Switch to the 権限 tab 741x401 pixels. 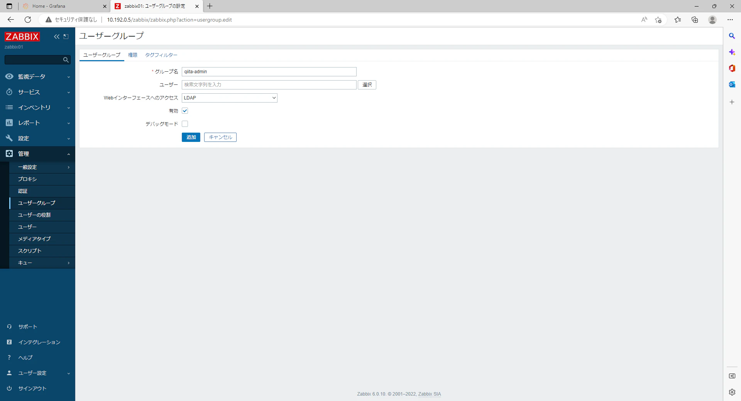click(x=133, y=55)
